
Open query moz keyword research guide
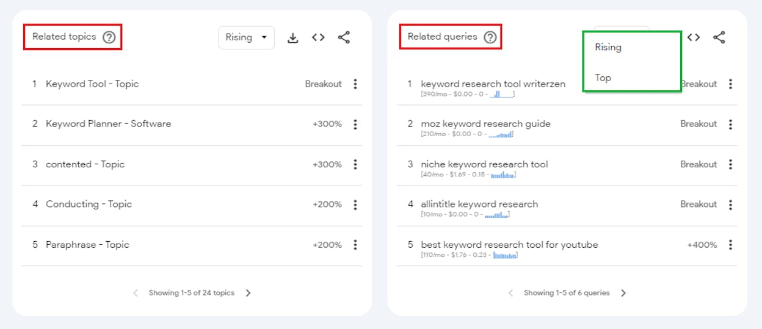485,124
